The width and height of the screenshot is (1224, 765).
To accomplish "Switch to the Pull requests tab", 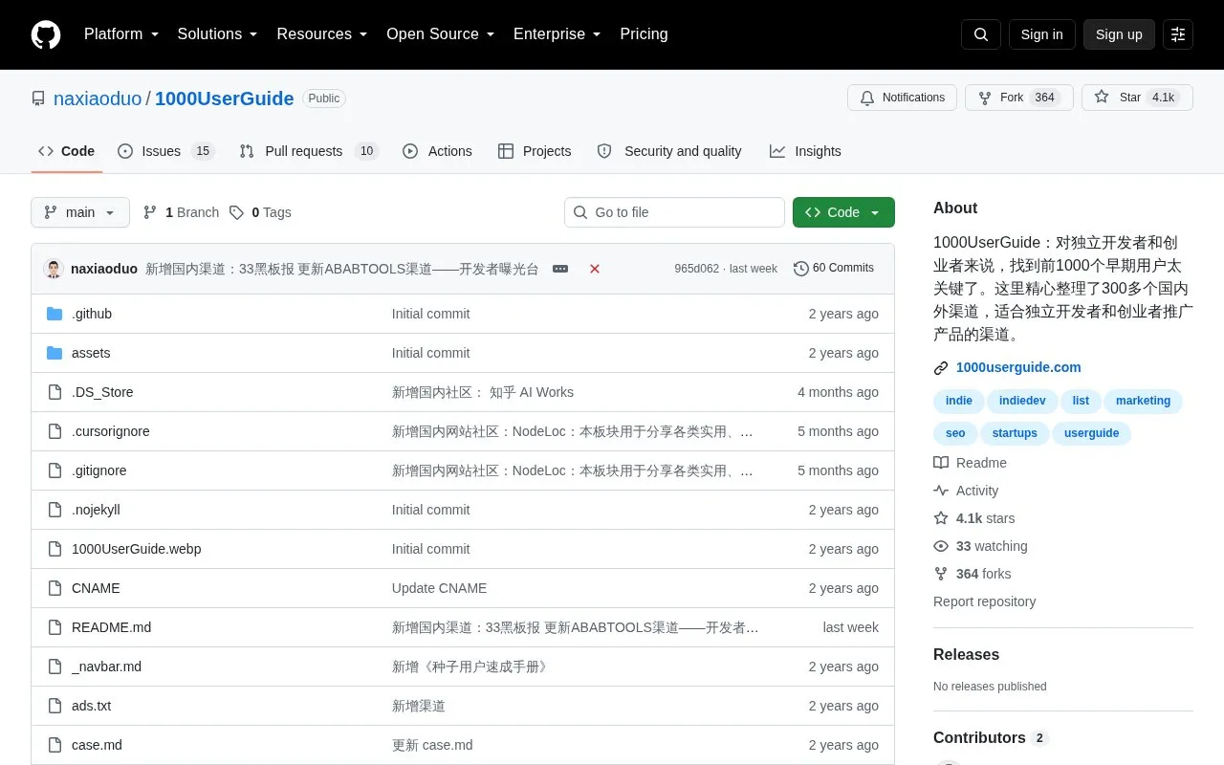I will (309, 151).
